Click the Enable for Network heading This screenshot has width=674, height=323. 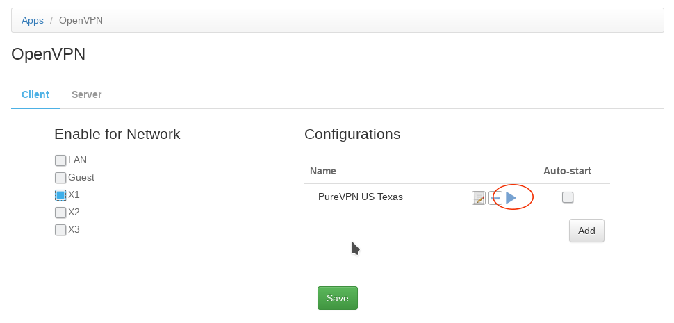pyautogui.click(x=117, y=134)
